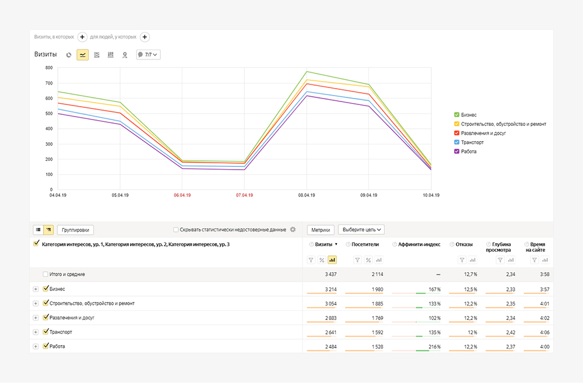Click the Группировки button
The image size is (583, 383).
coord(75,230)
